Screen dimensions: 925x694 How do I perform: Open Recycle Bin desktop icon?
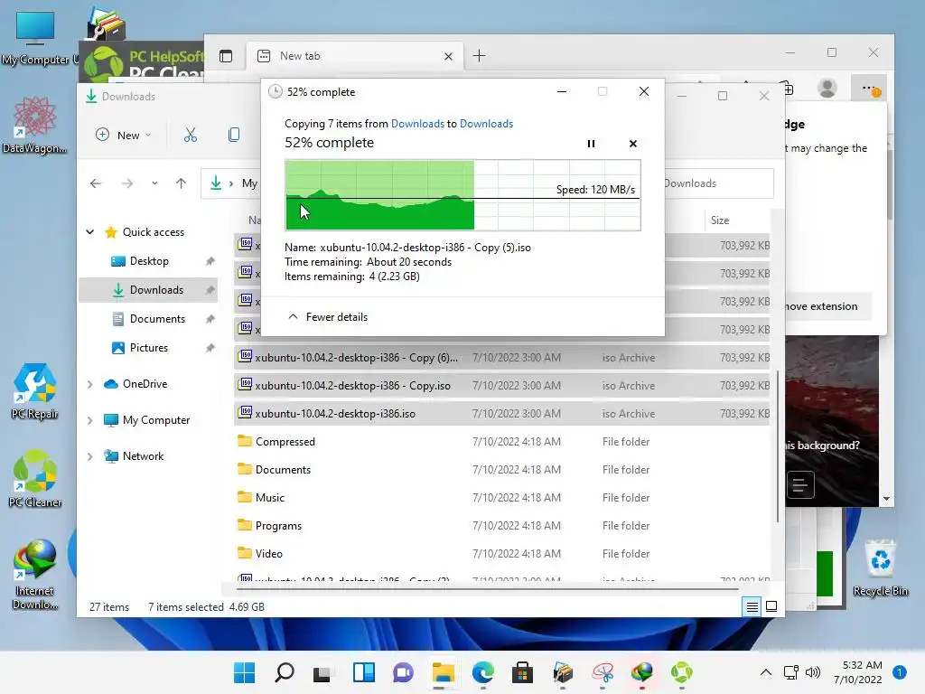click(x=880, y=567)
